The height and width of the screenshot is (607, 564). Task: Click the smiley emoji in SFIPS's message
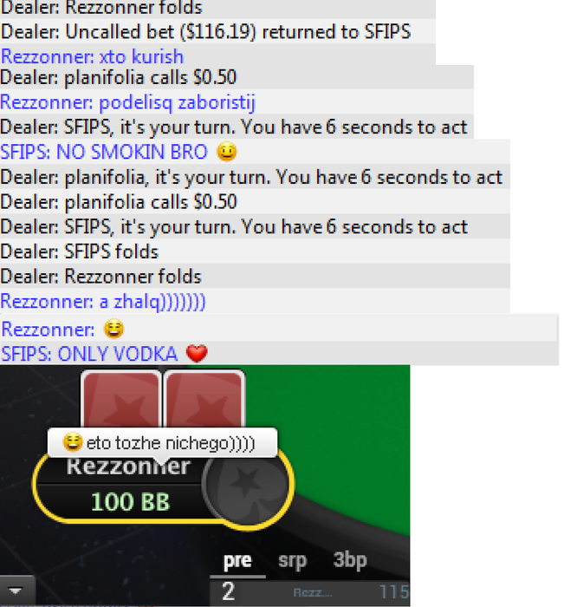tap(227, 152)
